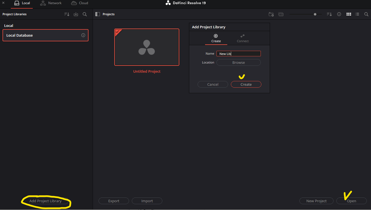This screenshot has height=210, width=371.
Task: Create a new folder in Projects
Action: click(271, 14)
